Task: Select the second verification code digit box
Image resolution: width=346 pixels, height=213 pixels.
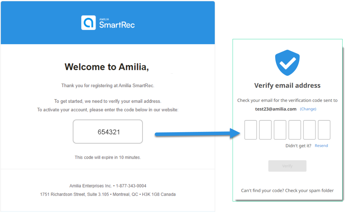Action: point(265,130)
